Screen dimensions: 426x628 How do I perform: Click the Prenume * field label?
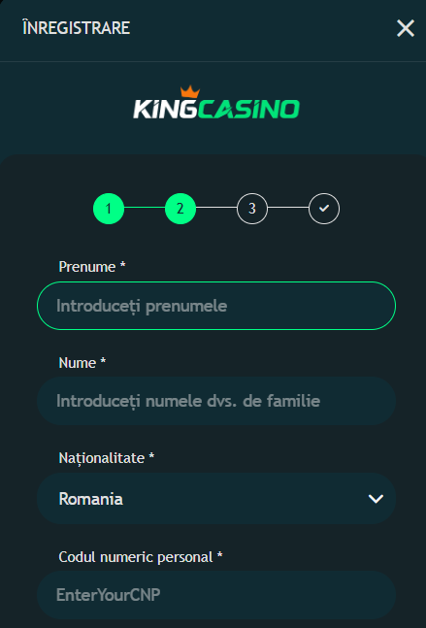pos(92,267)
